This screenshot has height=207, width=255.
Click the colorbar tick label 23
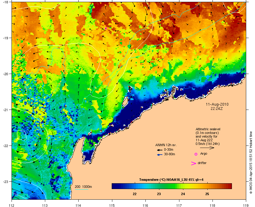click(x=159, y=194)
